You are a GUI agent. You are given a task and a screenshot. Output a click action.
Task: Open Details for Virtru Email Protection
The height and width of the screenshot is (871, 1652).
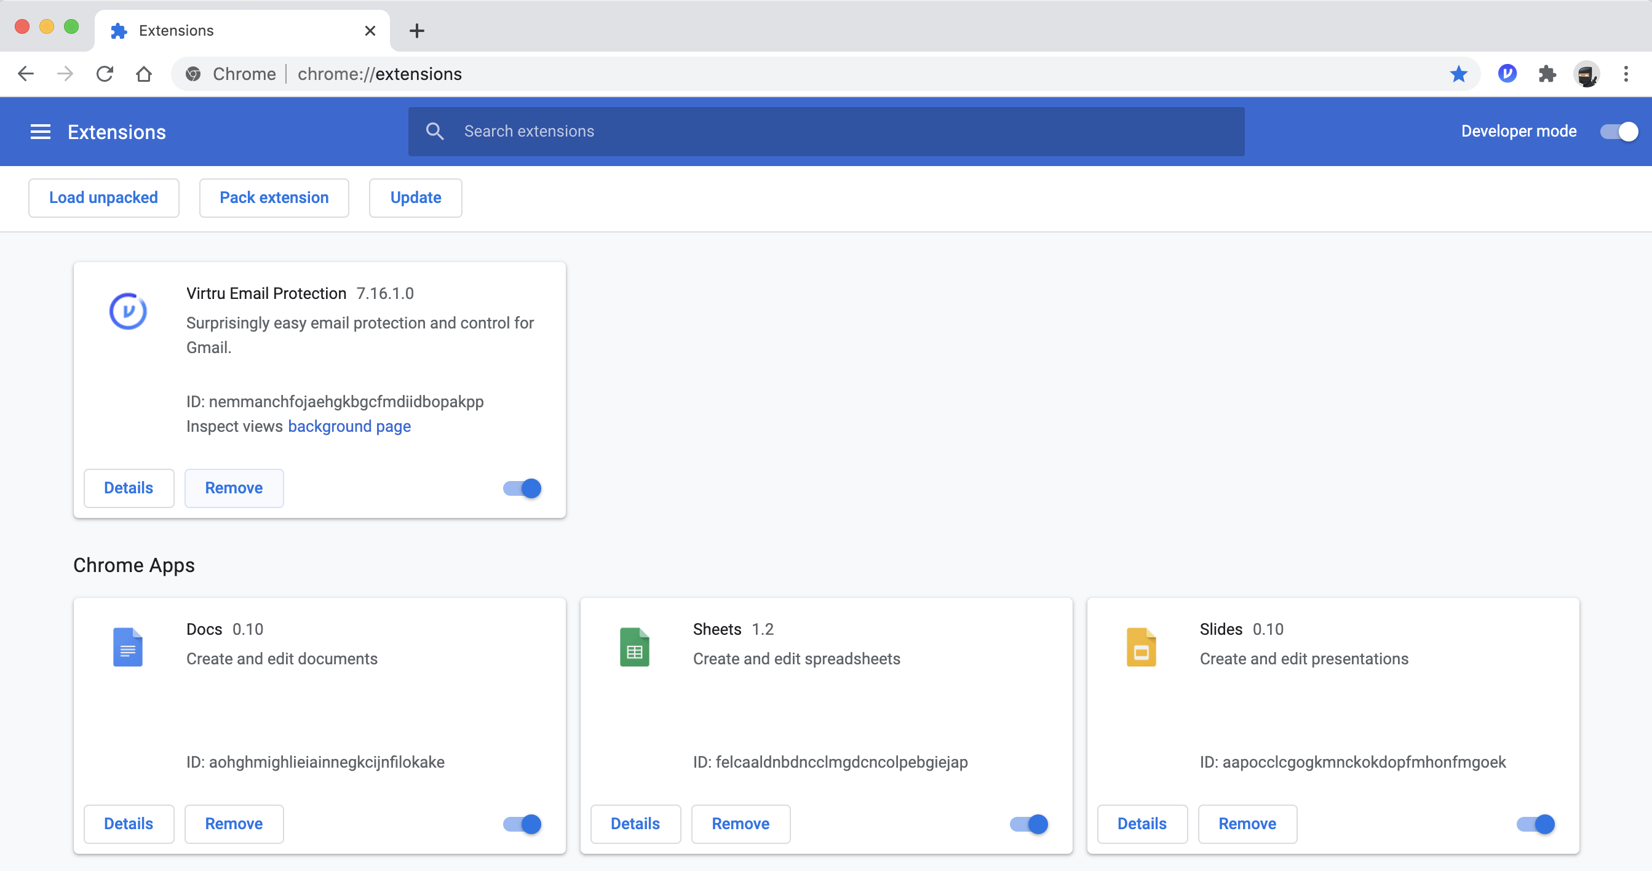coord(129,487)
